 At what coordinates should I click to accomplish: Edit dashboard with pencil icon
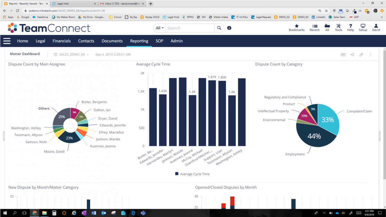(x=361, y=55)
